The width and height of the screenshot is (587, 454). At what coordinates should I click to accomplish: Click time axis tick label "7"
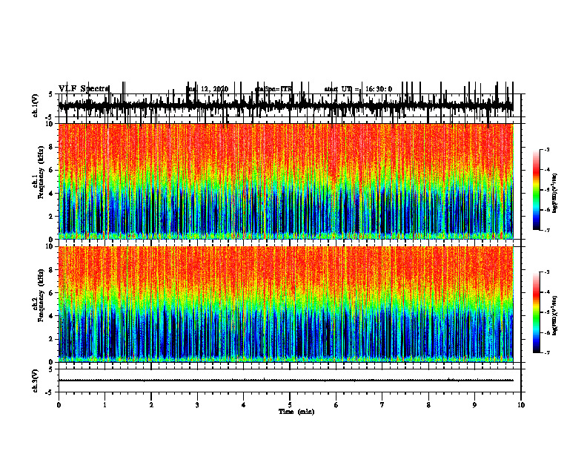tap(382, 405)
